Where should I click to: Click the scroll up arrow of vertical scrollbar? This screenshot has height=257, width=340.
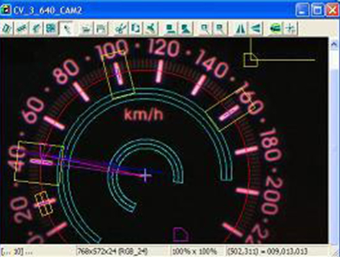[334, 44]
